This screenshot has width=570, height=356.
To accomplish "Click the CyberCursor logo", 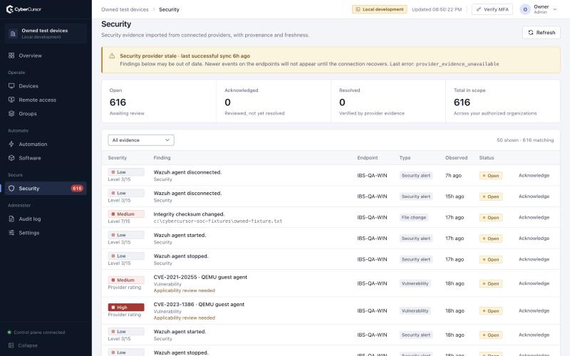I will point(24,9).
